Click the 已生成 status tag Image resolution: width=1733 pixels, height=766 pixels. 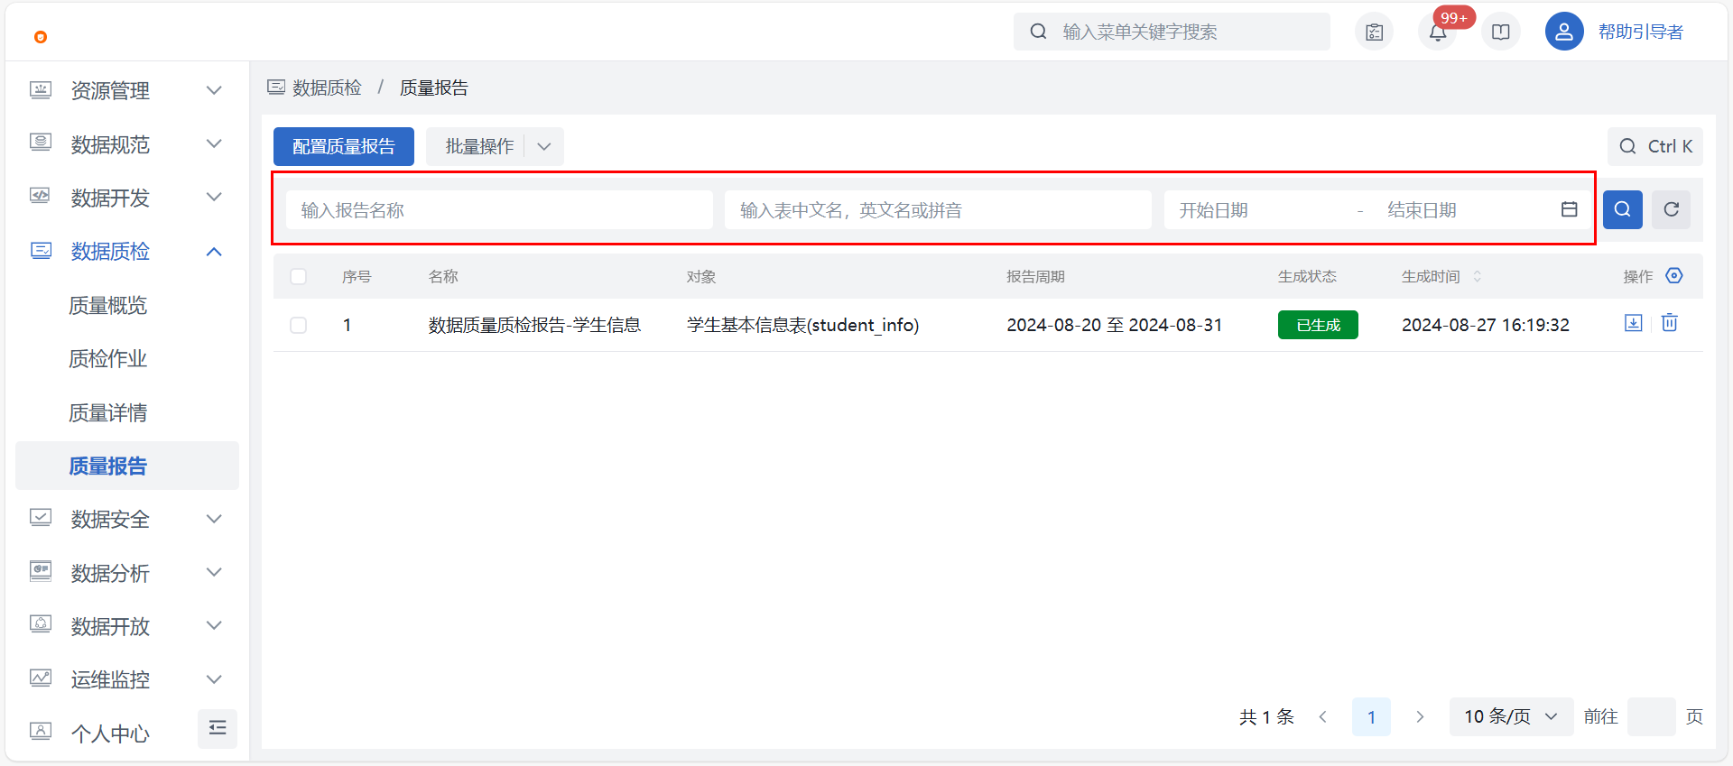point(1318,325)
